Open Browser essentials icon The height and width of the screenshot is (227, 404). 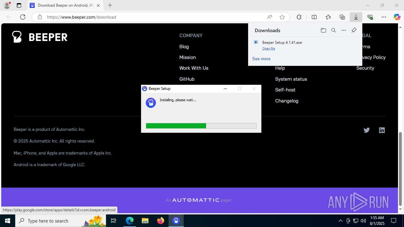tap(370, 17)
